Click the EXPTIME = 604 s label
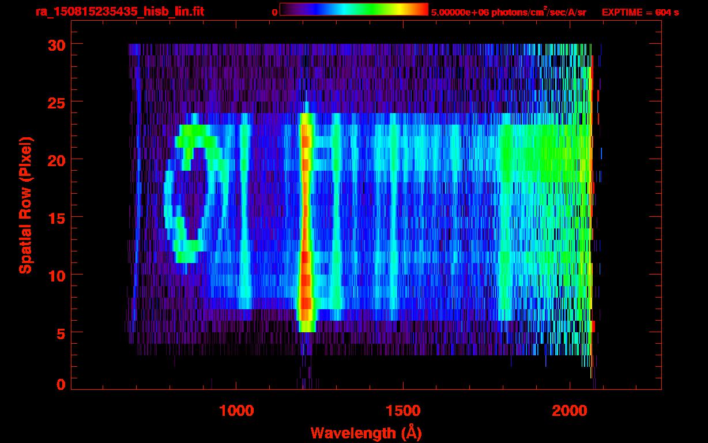This screenshot has width=708, height=443. point(640,12)
